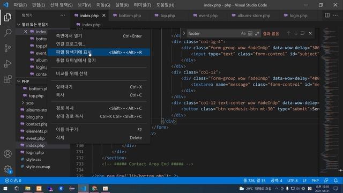Click line and column status 줄 726
Image resolution: width=343 pixels, height=193 pixels.
pos(255,181)
